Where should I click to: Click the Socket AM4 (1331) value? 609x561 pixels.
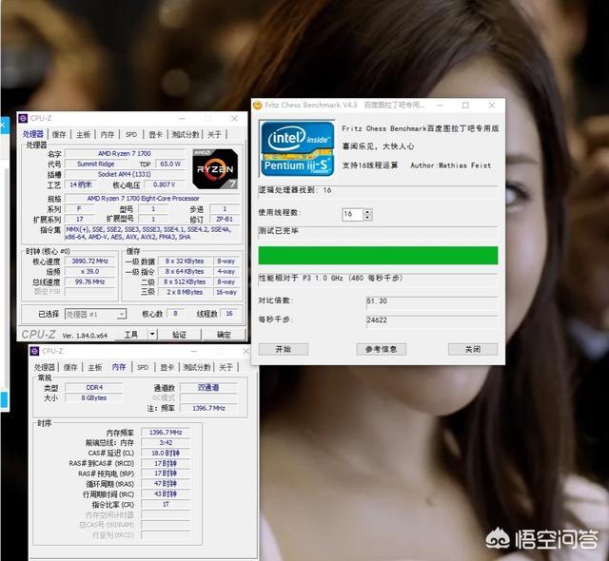tap(125, 175)
